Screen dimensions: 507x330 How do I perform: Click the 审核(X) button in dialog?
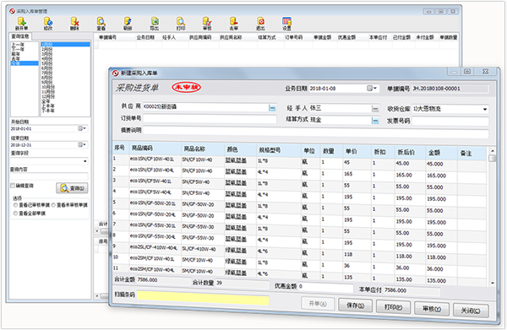(x=432, y=309)
